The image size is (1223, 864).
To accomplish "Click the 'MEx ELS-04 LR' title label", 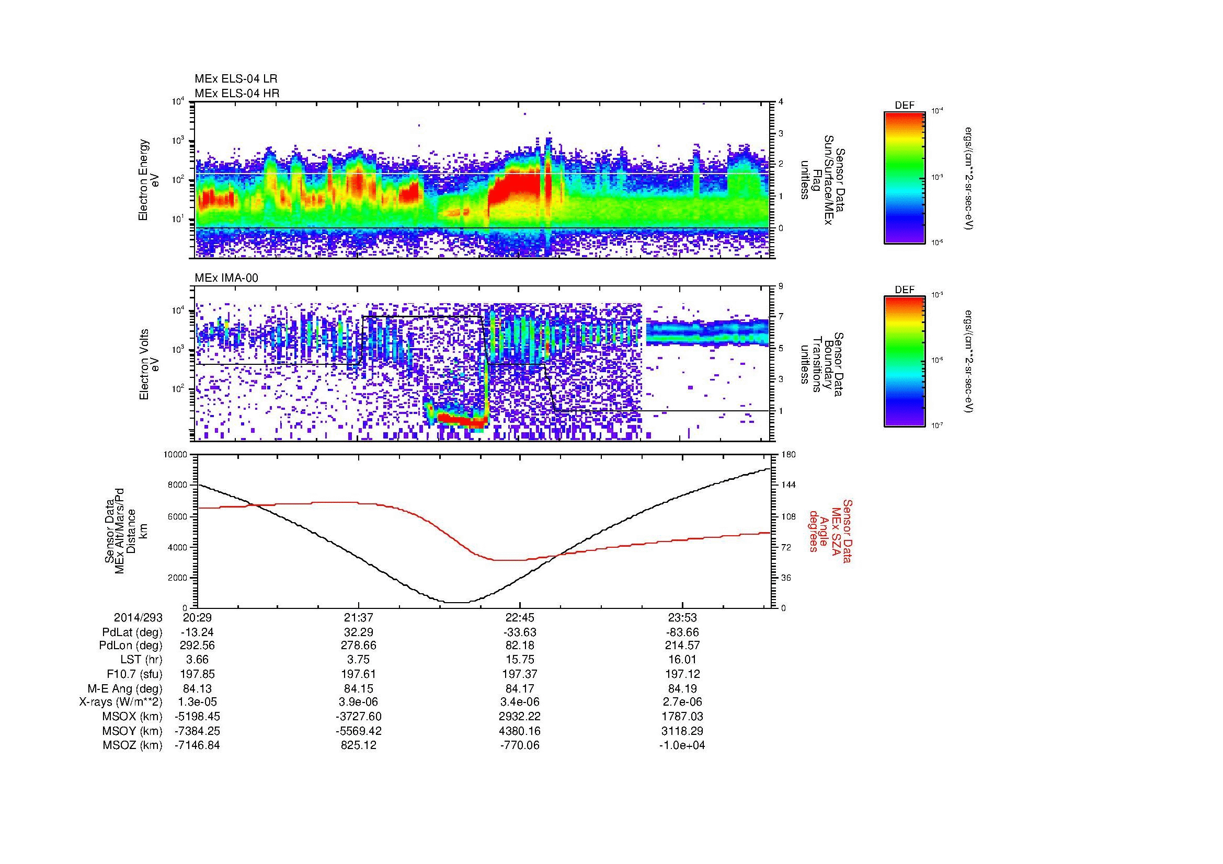I will (x=236, y=79).
